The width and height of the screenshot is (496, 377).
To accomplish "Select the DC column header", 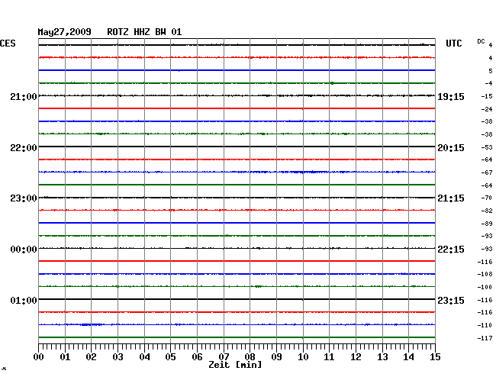I will click(481, 41).
